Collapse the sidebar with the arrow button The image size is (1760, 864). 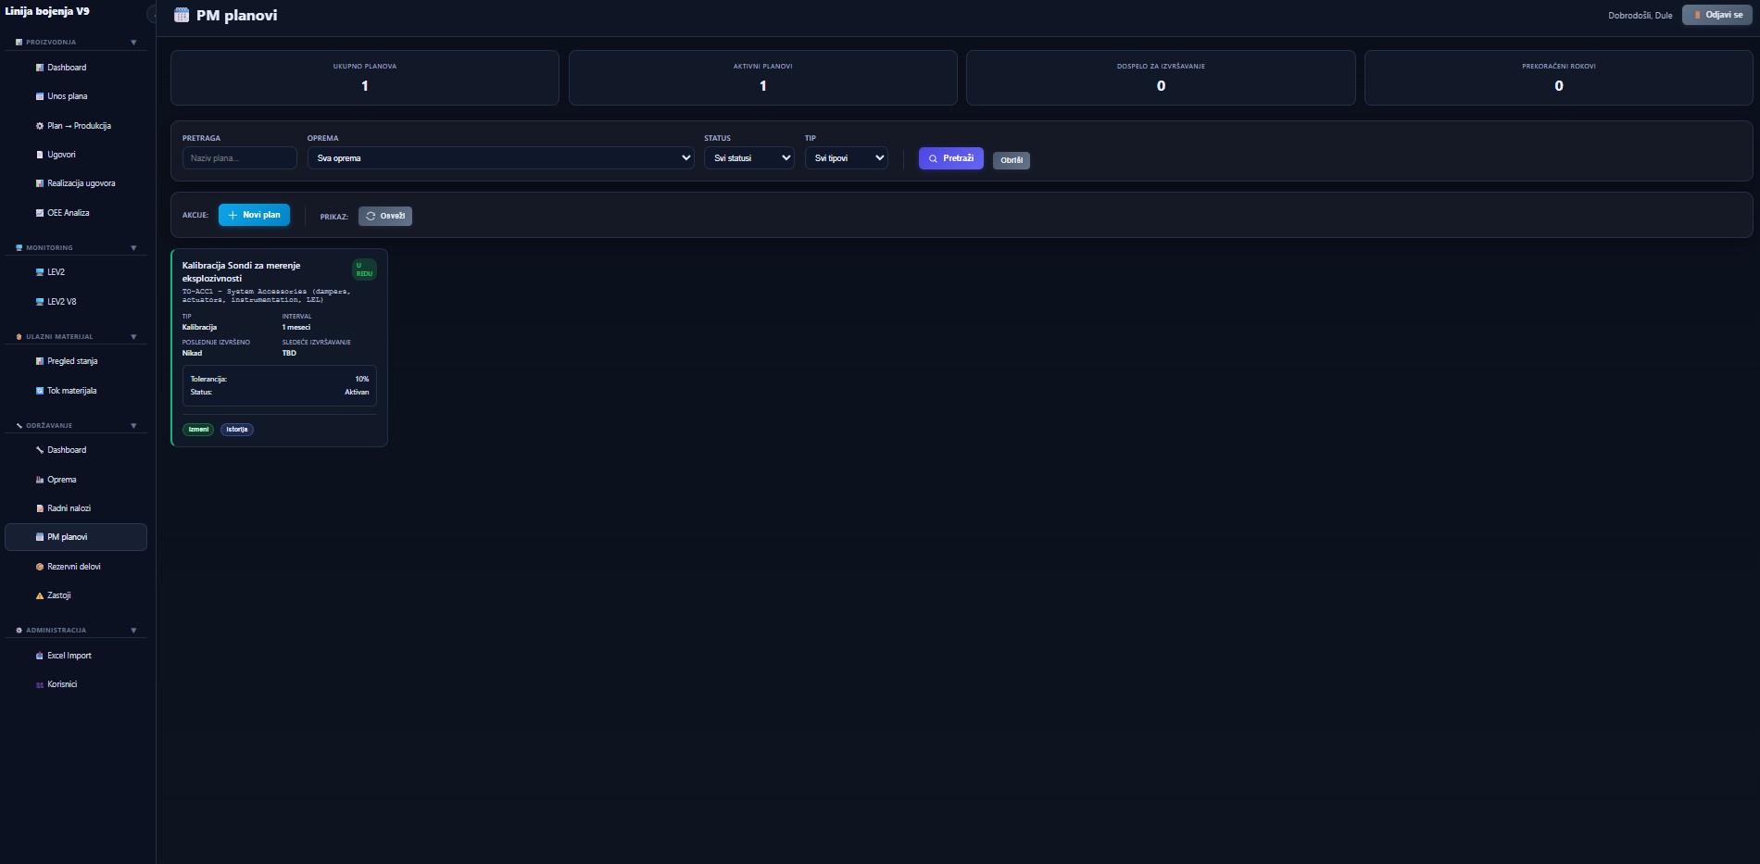(x=152, y=15)
